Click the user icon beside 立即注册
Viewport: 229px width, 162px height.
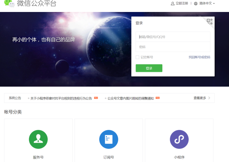point(172,4)
